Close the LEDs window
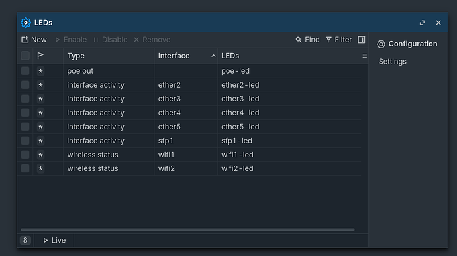Viewport: 457px width, 256px height. 438,23
